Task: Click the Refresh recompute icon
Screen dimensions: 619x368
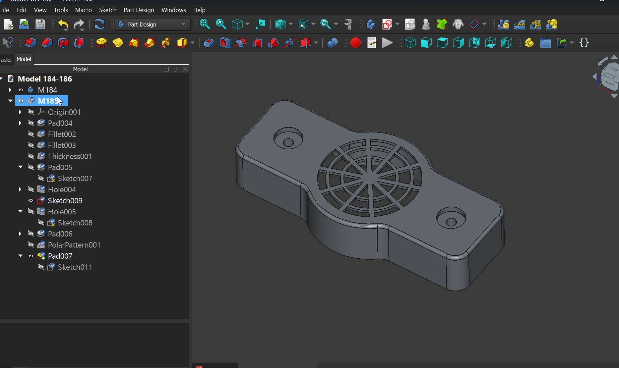Action: coord(99,24)
